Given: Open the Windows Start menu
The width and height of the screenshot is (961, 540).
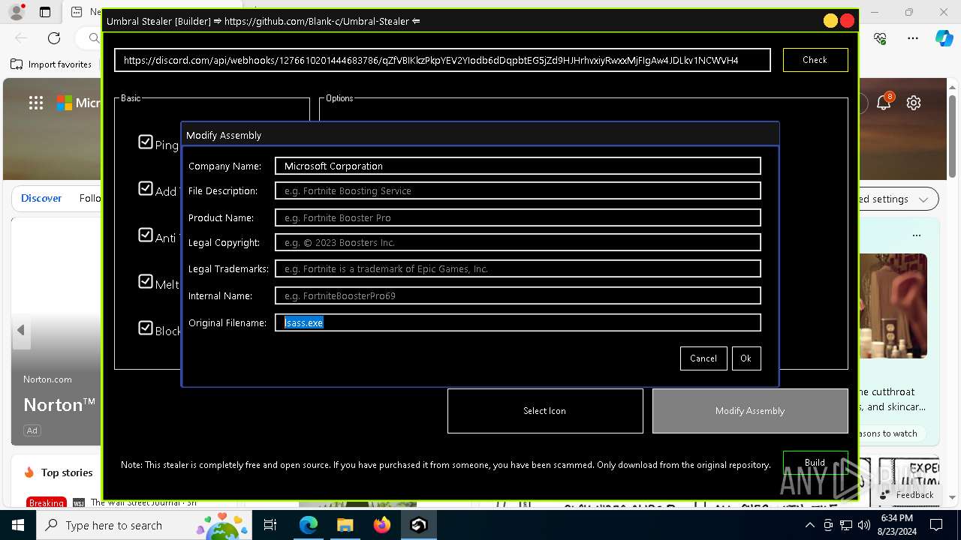Looking at the screenshot, I should click(x=18, y=525).
